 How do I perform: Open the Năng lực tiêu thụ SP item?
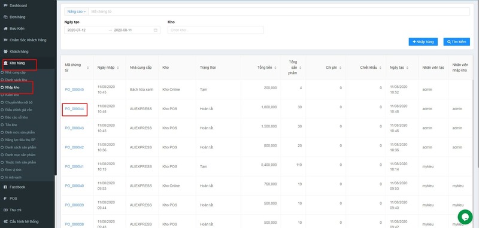tap(20, 140)
